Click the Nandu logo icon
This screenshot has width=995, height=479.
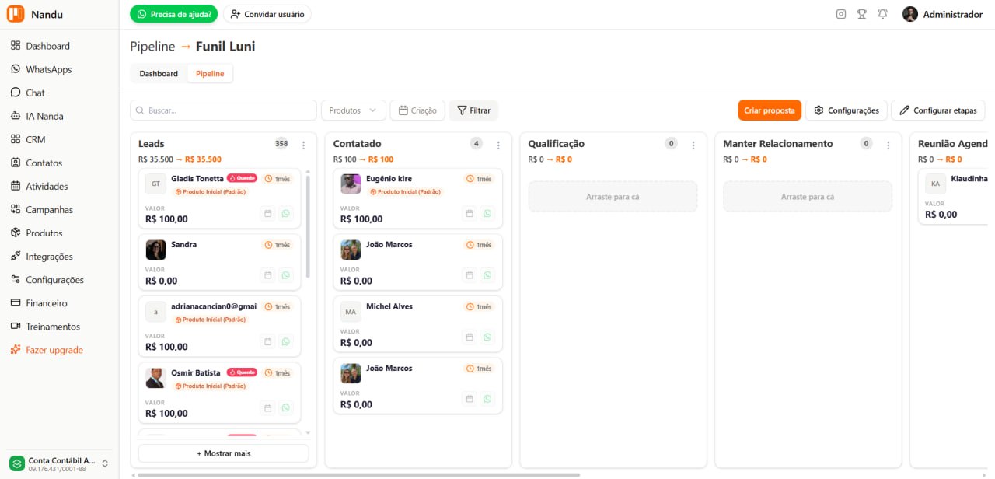16,14
